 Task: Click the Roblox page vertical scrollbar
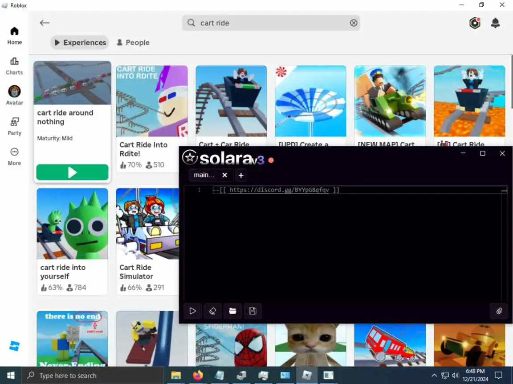pos(511,82)
